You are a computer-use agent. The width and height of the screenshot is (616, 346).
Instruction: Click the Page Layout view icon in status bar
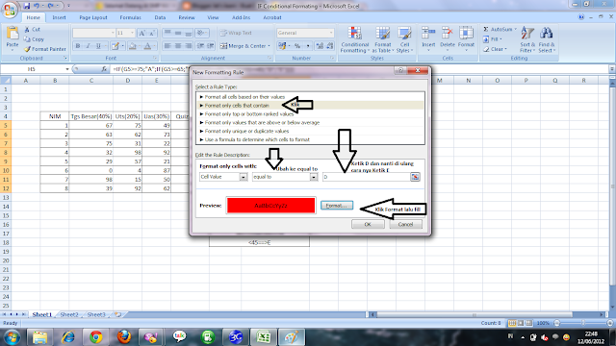click(521, 323)
